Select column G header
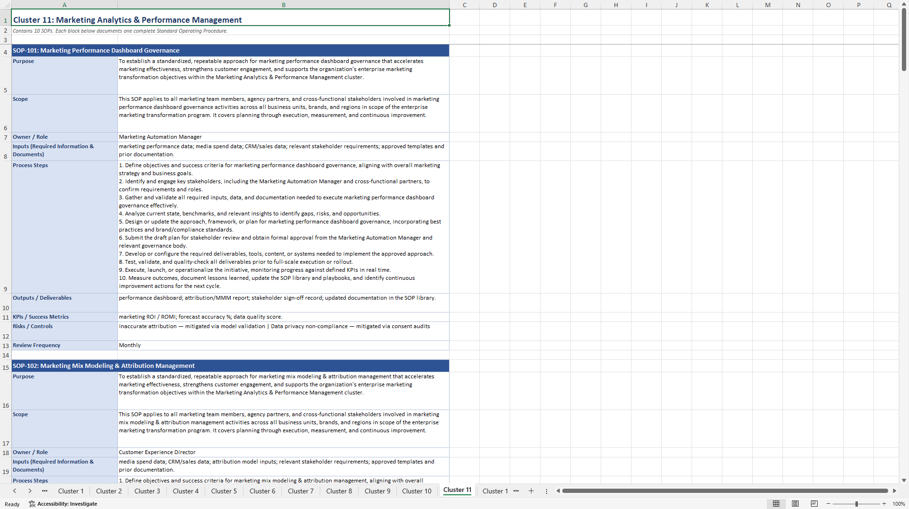Screen dimensions: 909x509 tap(585, 5)
